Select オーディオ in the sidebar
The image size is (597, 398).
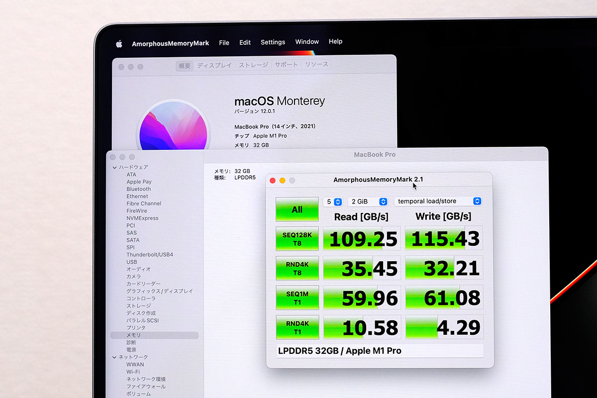pos(138,269)
